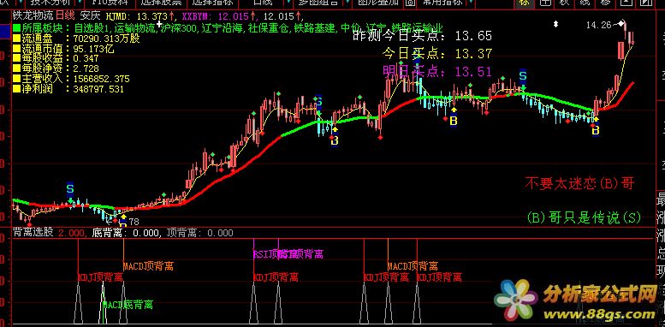
Task: Click the green (B)哥只是传说(S) text
Action: pos(584,218)
